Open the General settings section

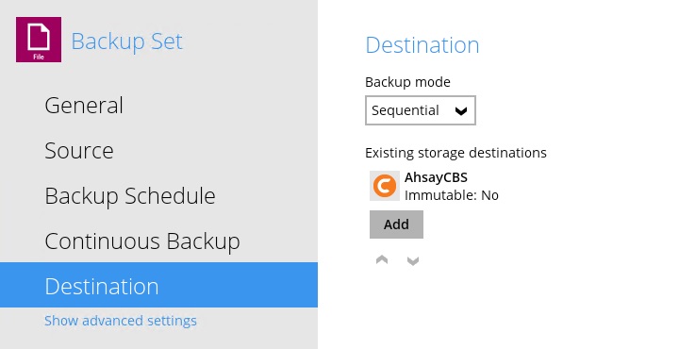tap(84, 106)
